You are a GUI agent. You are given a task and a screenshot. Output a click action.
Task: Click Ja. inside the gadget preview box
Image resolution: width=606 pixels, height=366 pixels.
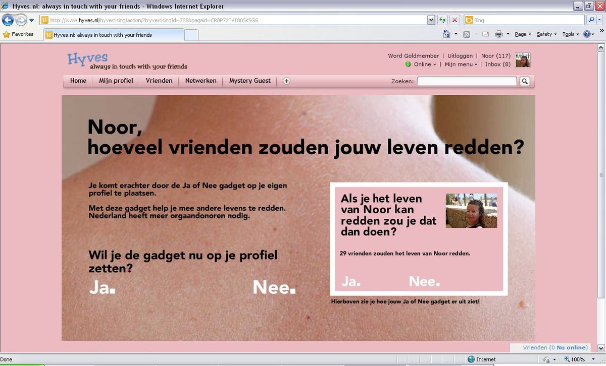click(x=351, y=281)
